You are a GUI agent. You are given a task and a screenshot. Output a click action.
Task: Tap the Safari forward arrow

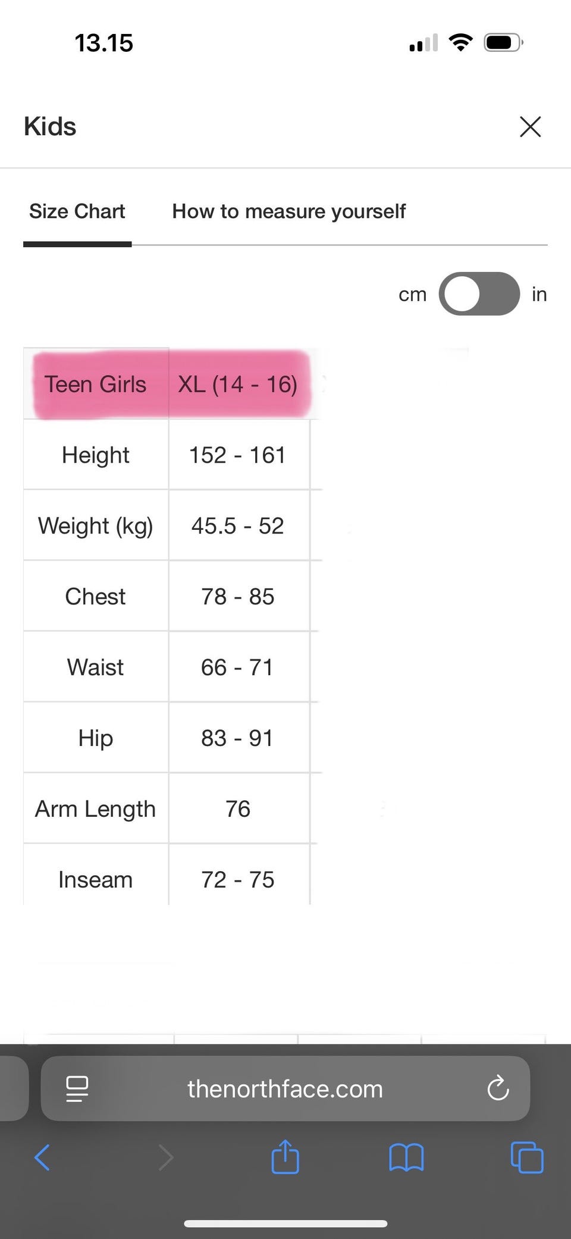coord(166,1157)
